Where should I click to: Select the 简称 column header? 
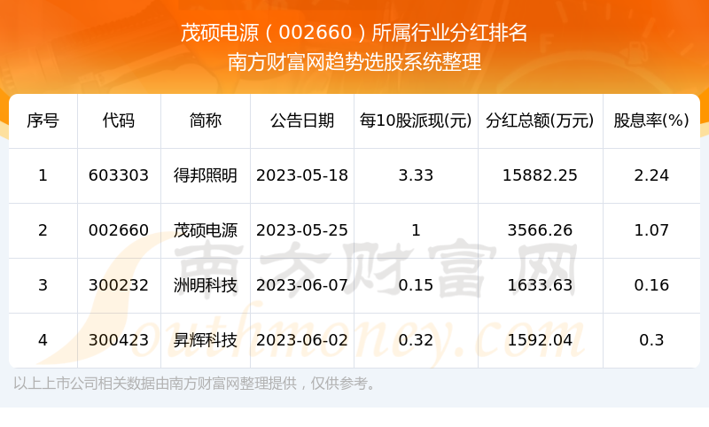206,120
